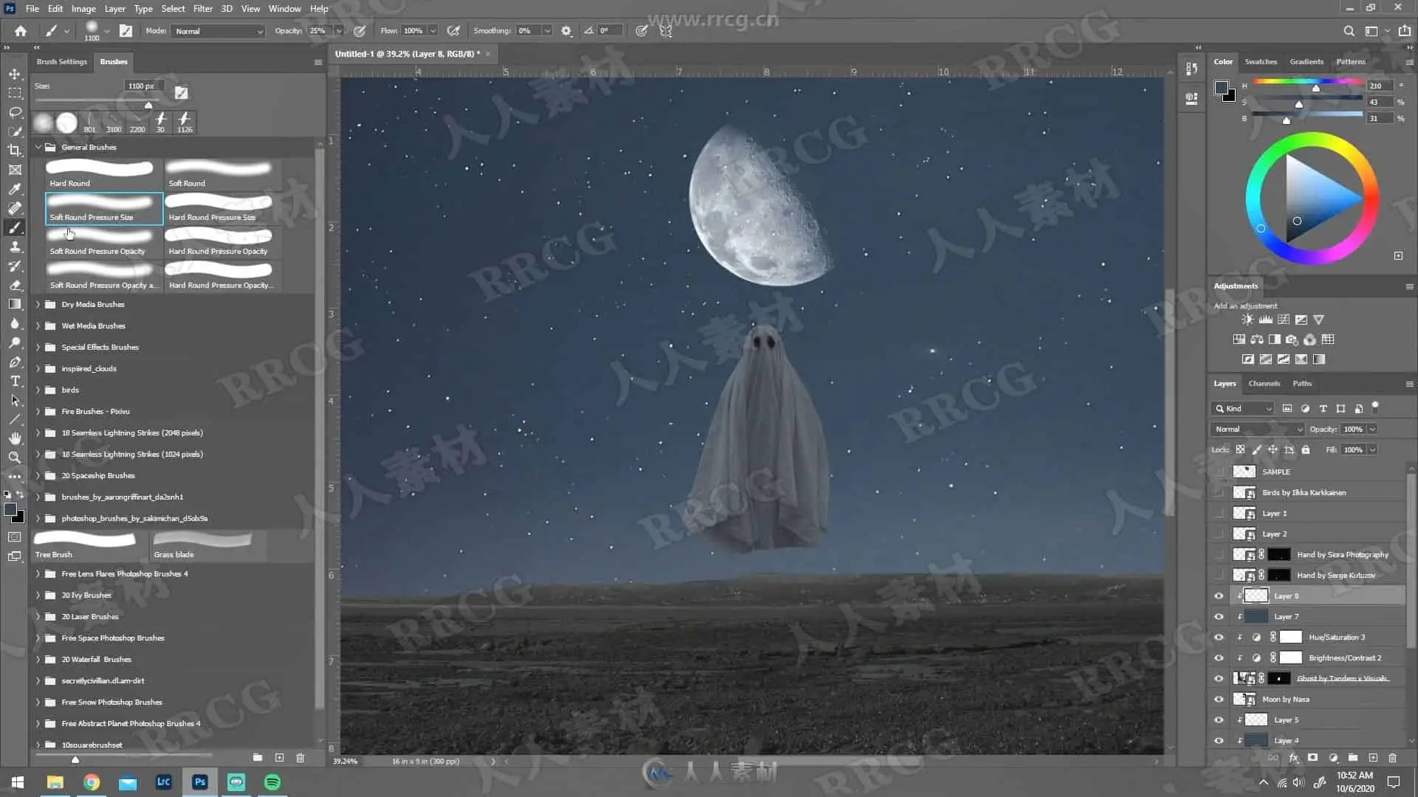Open the brush blend Mode dropdown
This screenshot has width=1418, height=797.
[x=218, y=31]
